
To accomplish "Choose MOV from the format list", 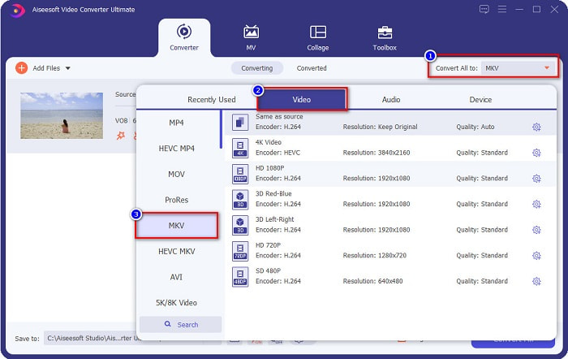I will click(176, 174).
